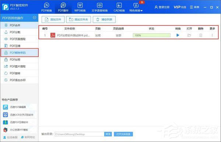Click 浏览 browse button

coord(108,134)
